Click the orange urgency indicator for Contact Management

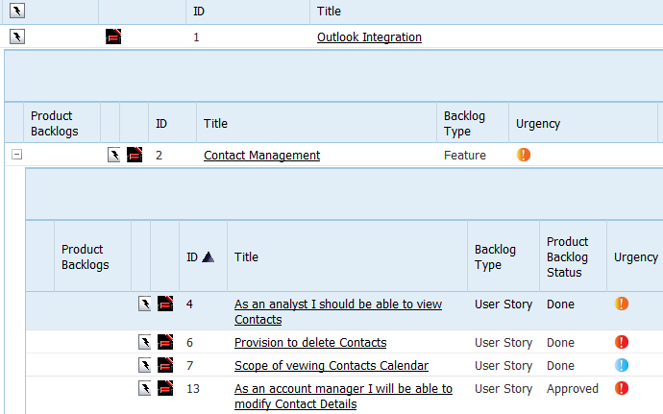(524, 155)
